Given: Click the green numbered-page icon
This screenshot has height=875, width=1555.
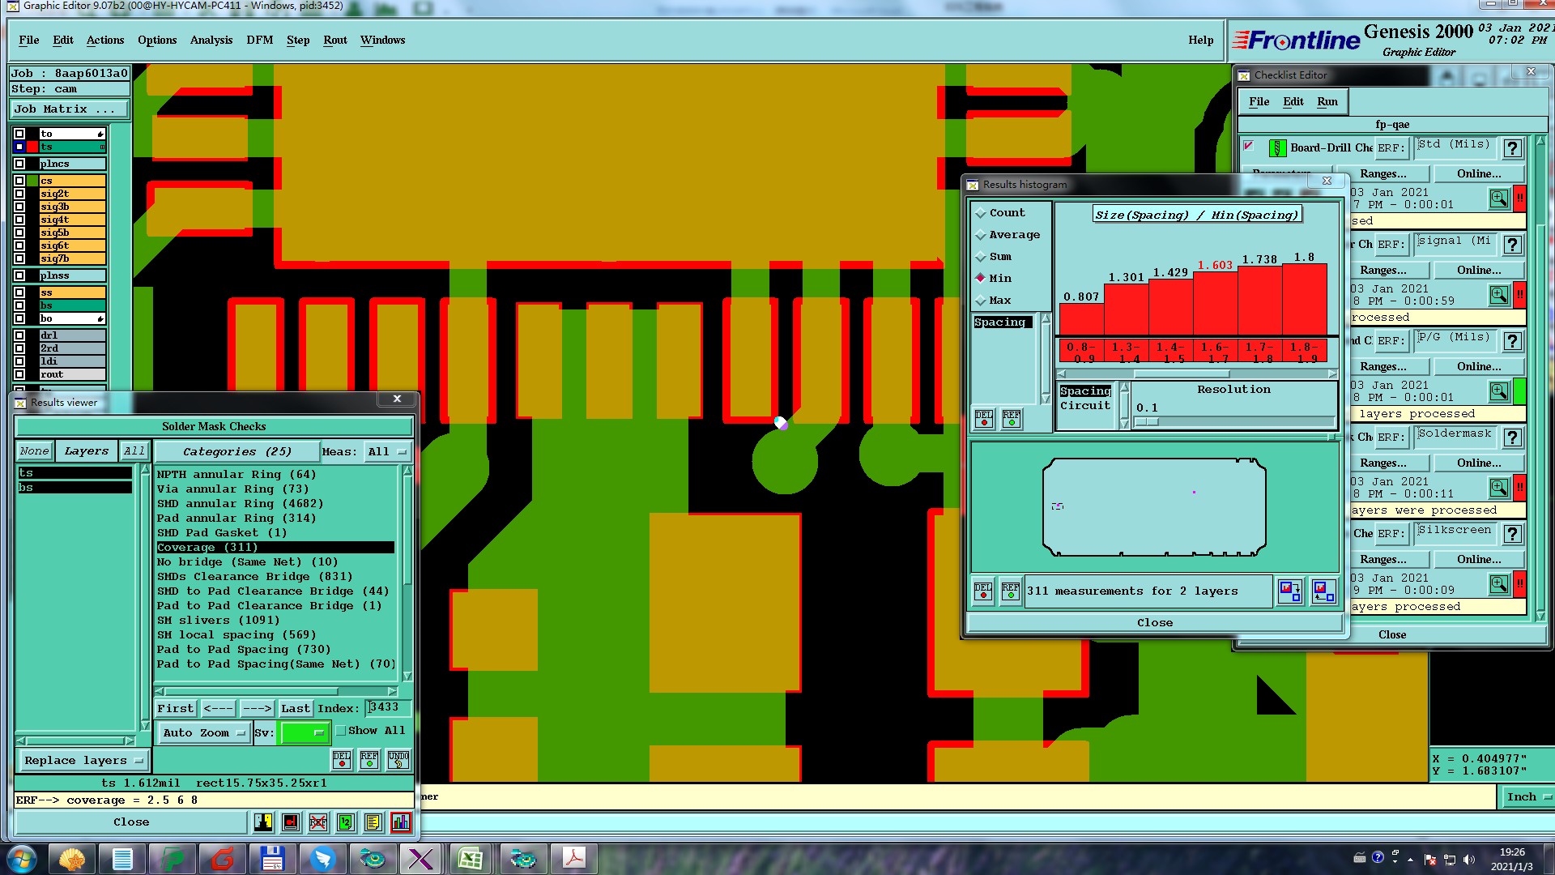Looking at the screenshot, I should tap(345, 822).
